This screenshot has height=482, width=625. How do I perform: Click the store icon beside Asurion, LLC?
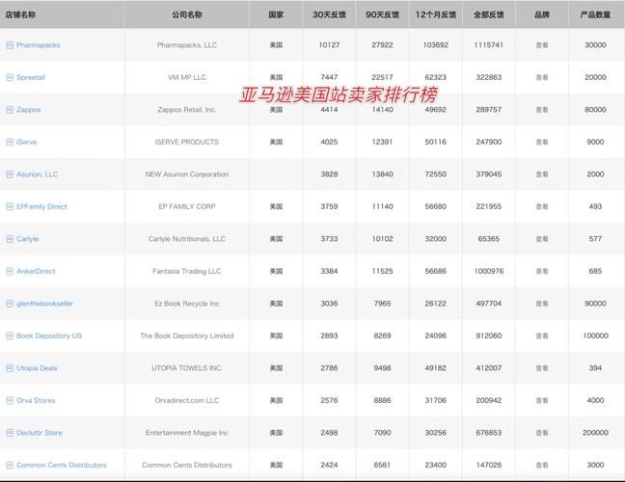pyautogui.click(x=10, y=174)
